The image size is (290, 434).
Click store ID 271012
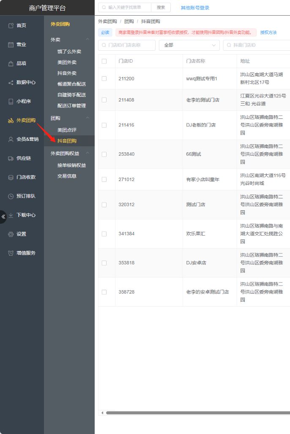126,179
